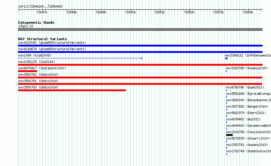This screenshot has width=271, height=166.
Task: Open the nsv3927682 (Wenger2019) label
Action: click(x=247, y=106)
